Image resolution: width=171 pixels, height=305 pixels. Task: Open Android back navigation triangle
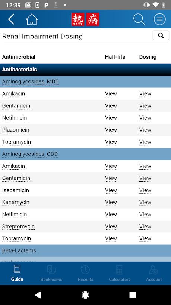click(x=38, y=295)
